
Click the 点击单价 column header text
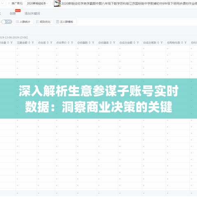62,43
